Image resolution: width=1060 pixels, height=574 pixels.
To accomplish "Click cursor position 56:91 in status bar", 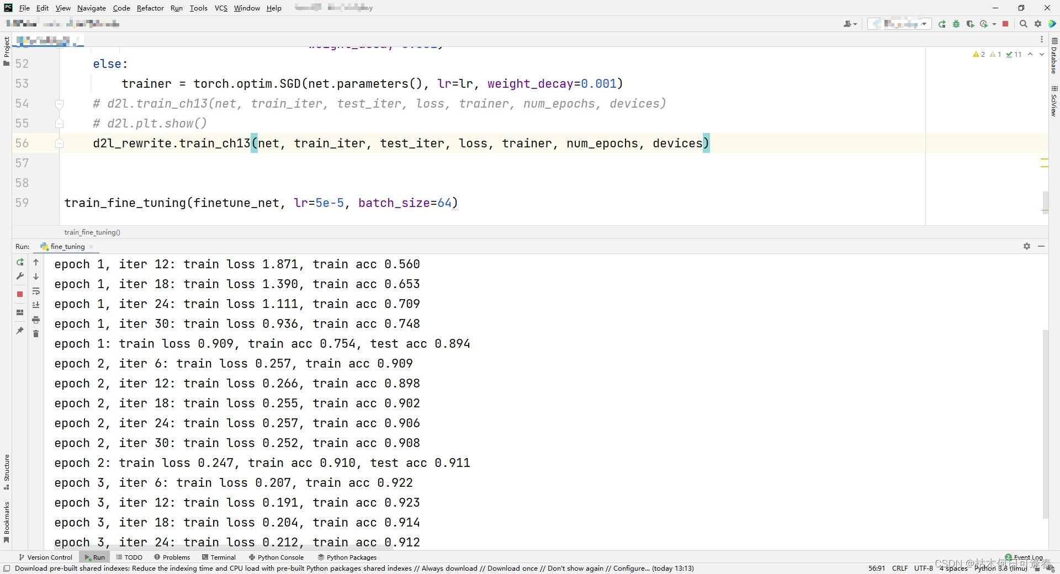I will coord(877,568).
